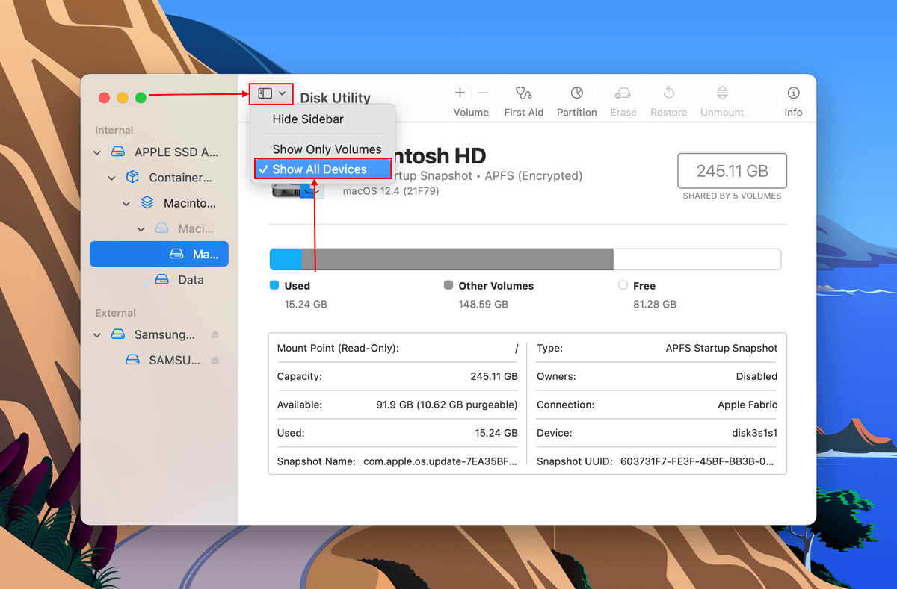The image size is (897, 589).
Task: Select the highlighted Ma... snapshot row
Action: point(158,255)
